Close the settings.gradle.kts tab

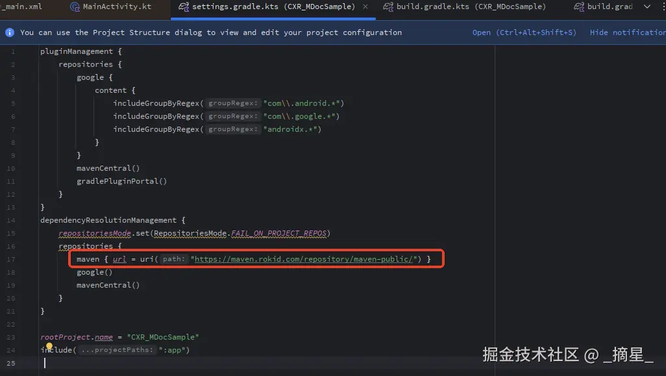click(365, 6)
